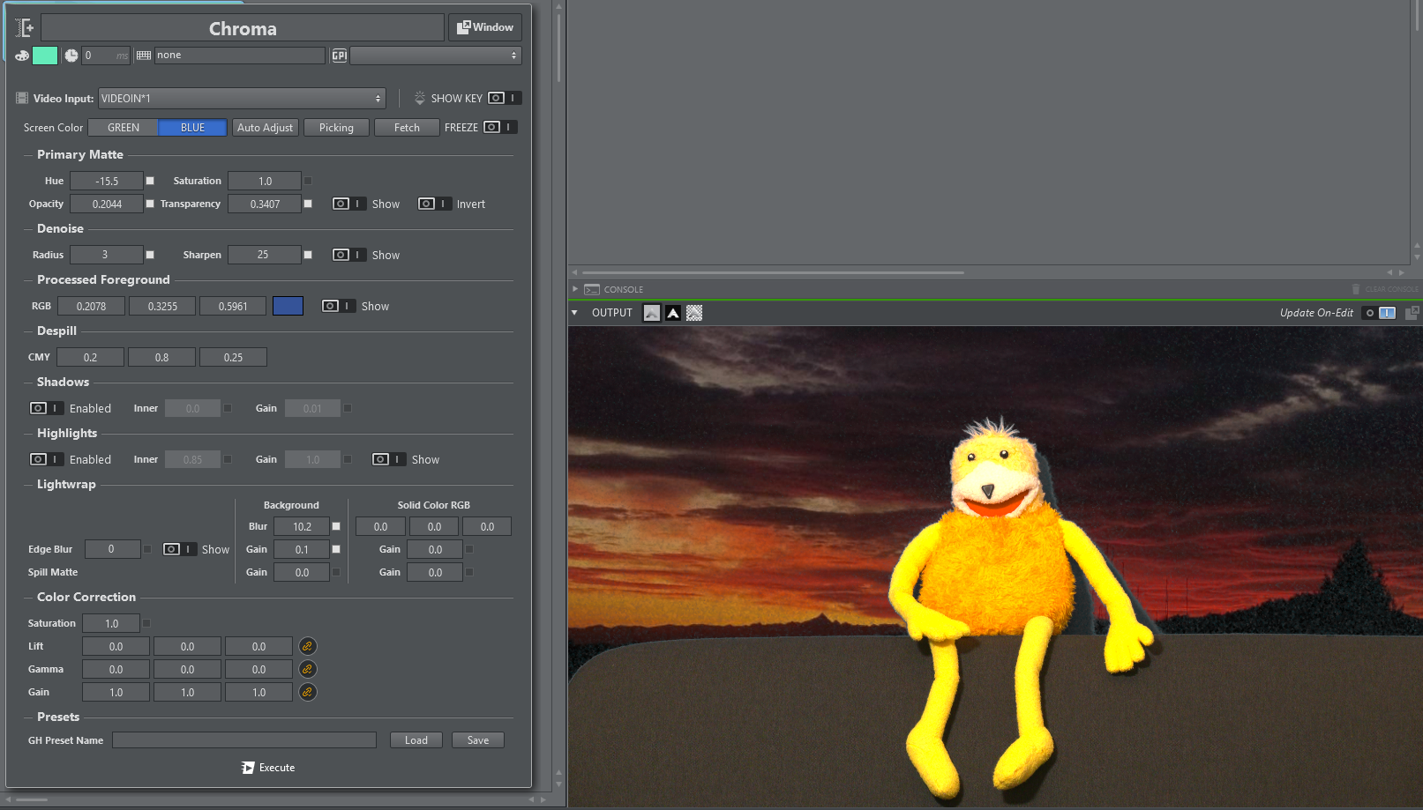Toggle the Update On-Edit switch
1423x810 pixels.
pyautogui.click(x=1380, y=313)
